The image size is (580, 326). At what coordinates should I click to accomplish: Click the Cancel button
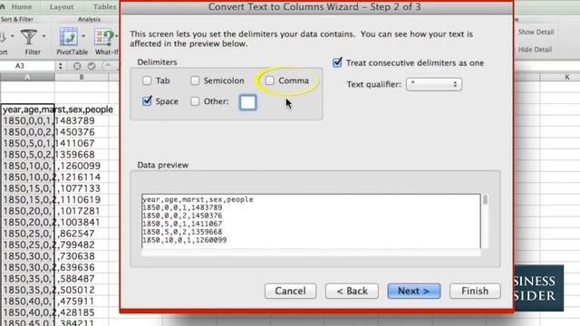[290, 291]
